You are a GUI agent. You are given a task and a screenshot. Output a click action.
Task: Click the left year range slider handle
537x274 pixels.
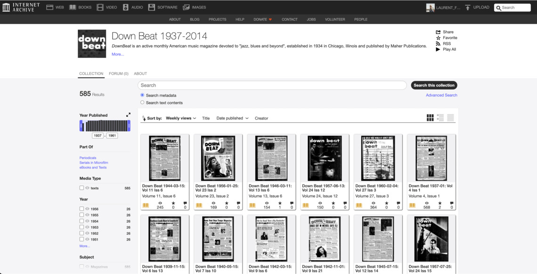81,126
